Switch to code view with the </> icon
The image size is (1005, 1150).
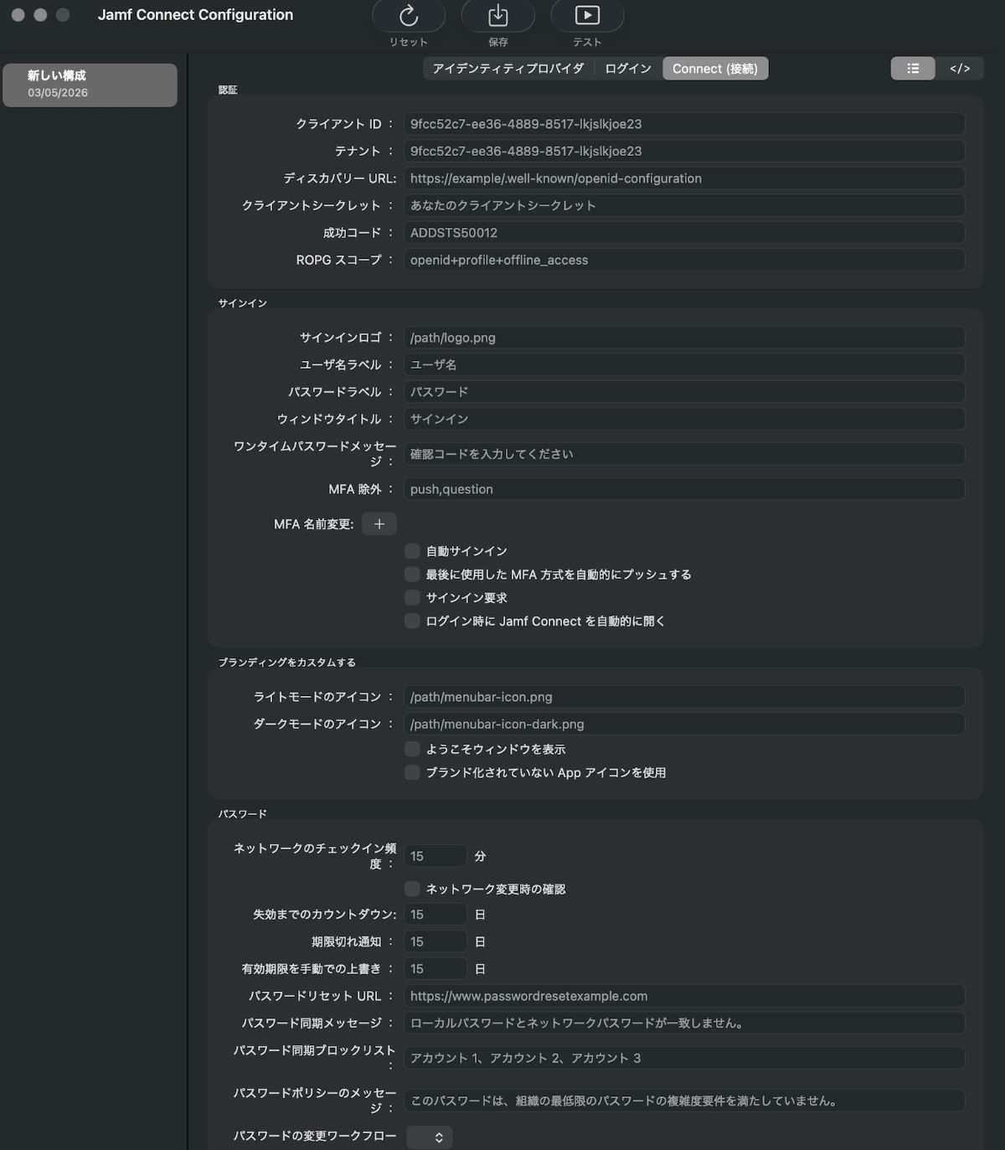960,68
